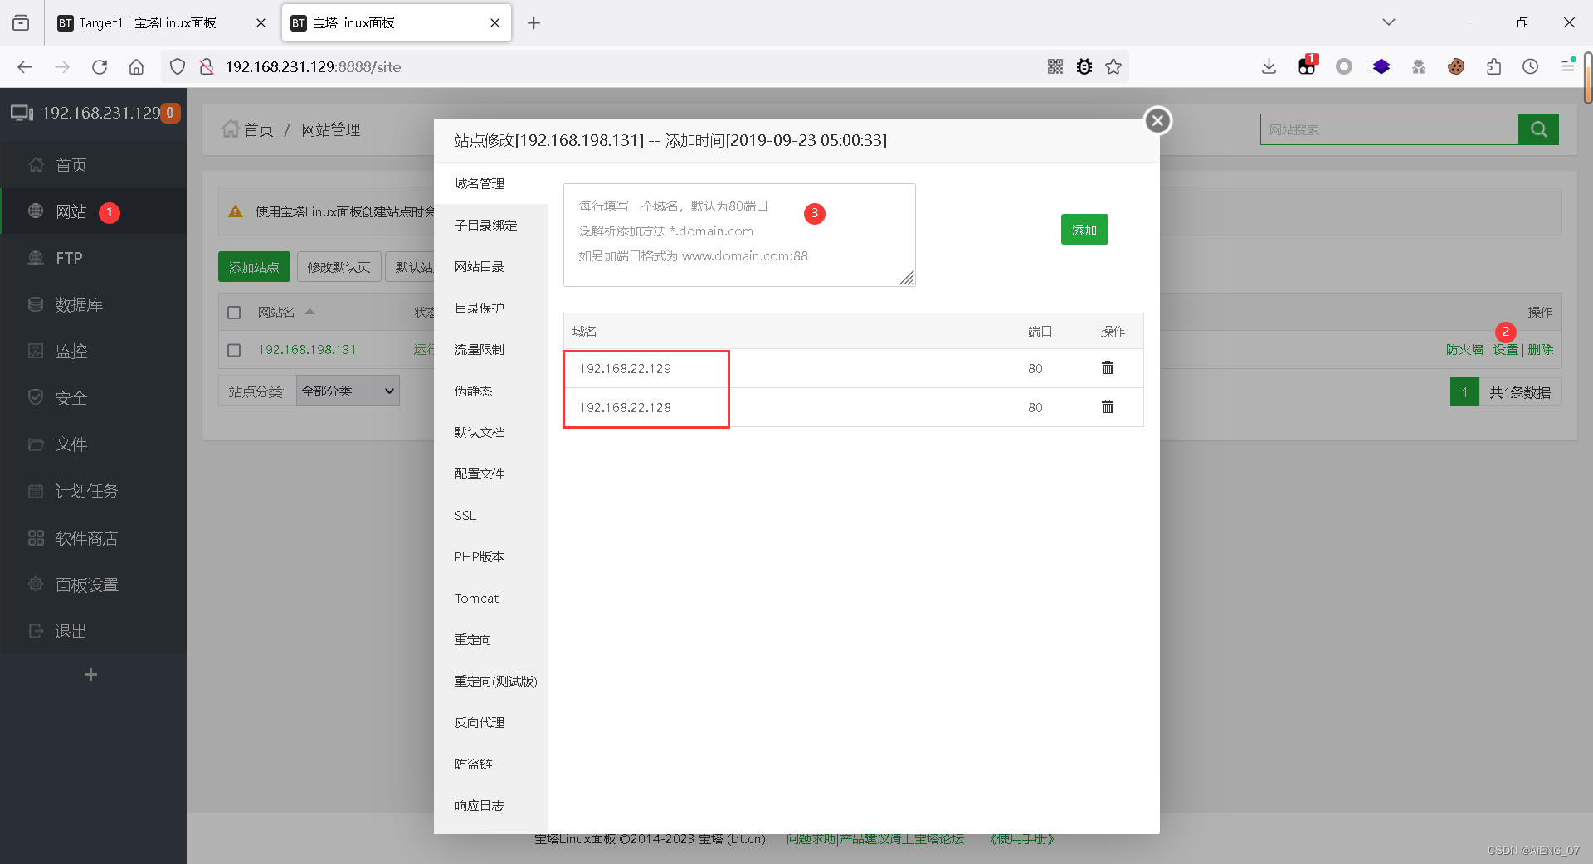Open the 软件商店 sidebar item
The width and height of the screenshot is (1593, 864).
pyautogui.click(x=93, y=538)
